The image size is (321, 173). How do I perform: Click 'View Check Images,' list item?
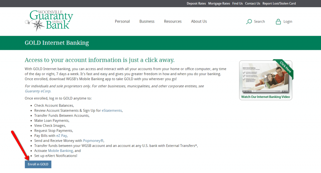[x=50, y=126]
